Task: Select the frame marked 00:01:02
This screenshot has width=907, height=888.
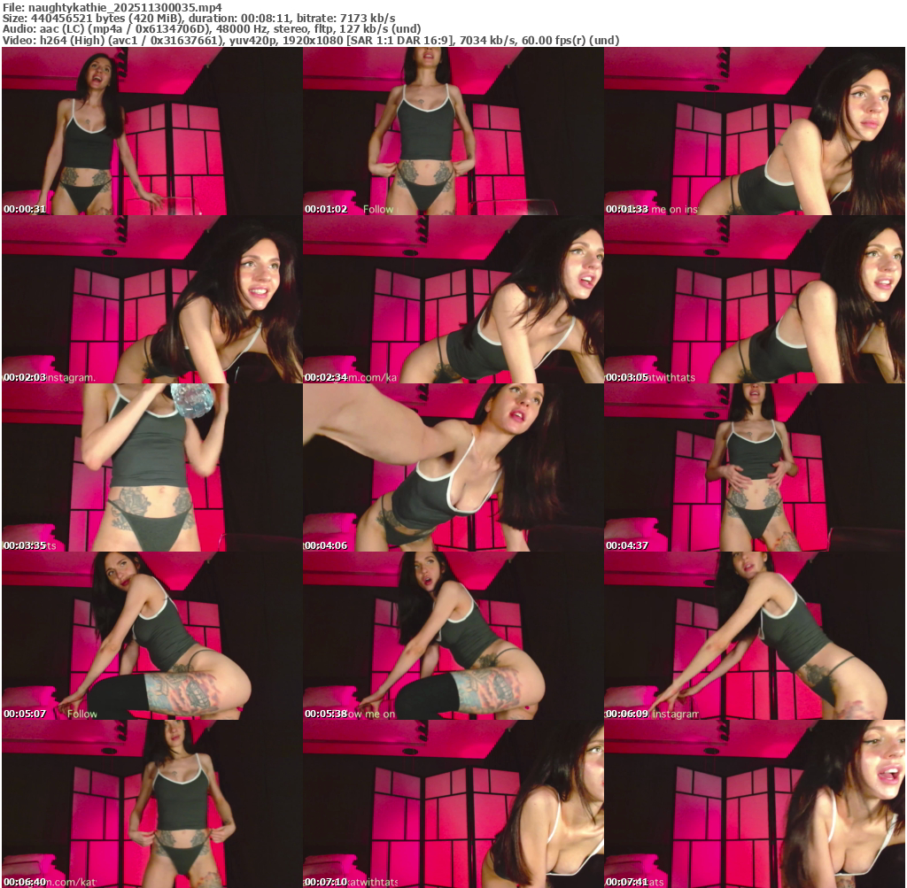Action: 453,131
